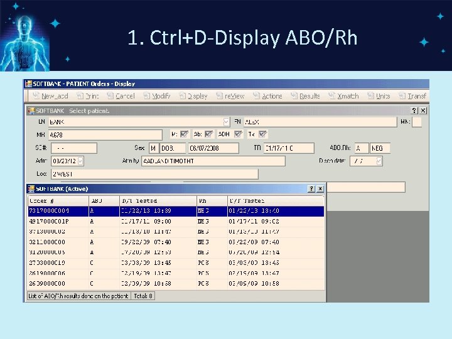Click the MN middle name field

pos(417,122)
